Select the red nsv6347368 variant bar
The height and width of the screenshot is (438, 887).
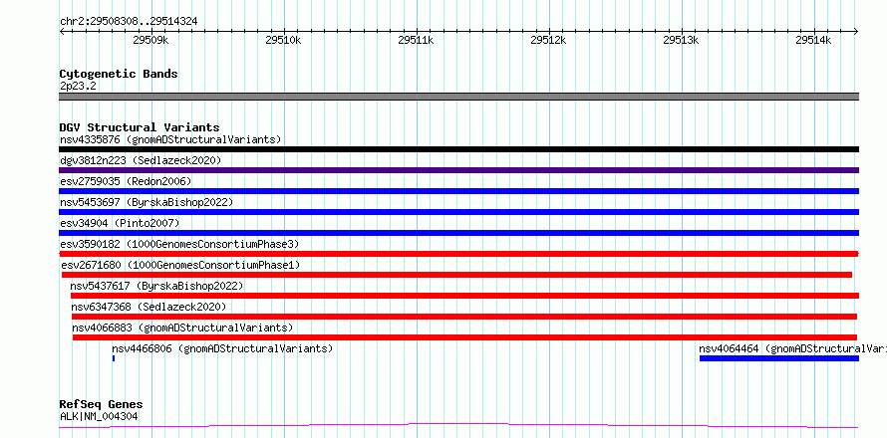pyautogui.click(x=463, y=317)
